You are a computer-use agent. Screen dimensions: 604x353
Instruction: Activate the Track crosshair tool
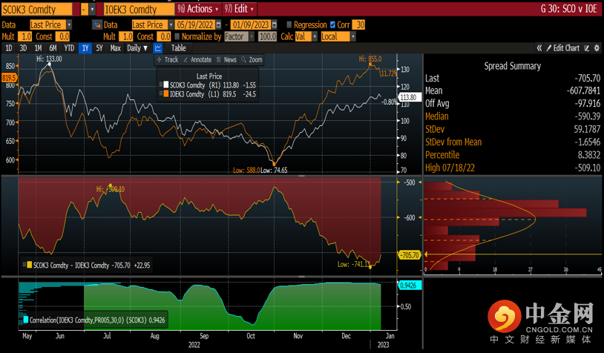167,59
